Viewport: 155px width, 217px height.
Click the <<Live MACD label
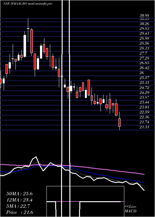131,209
